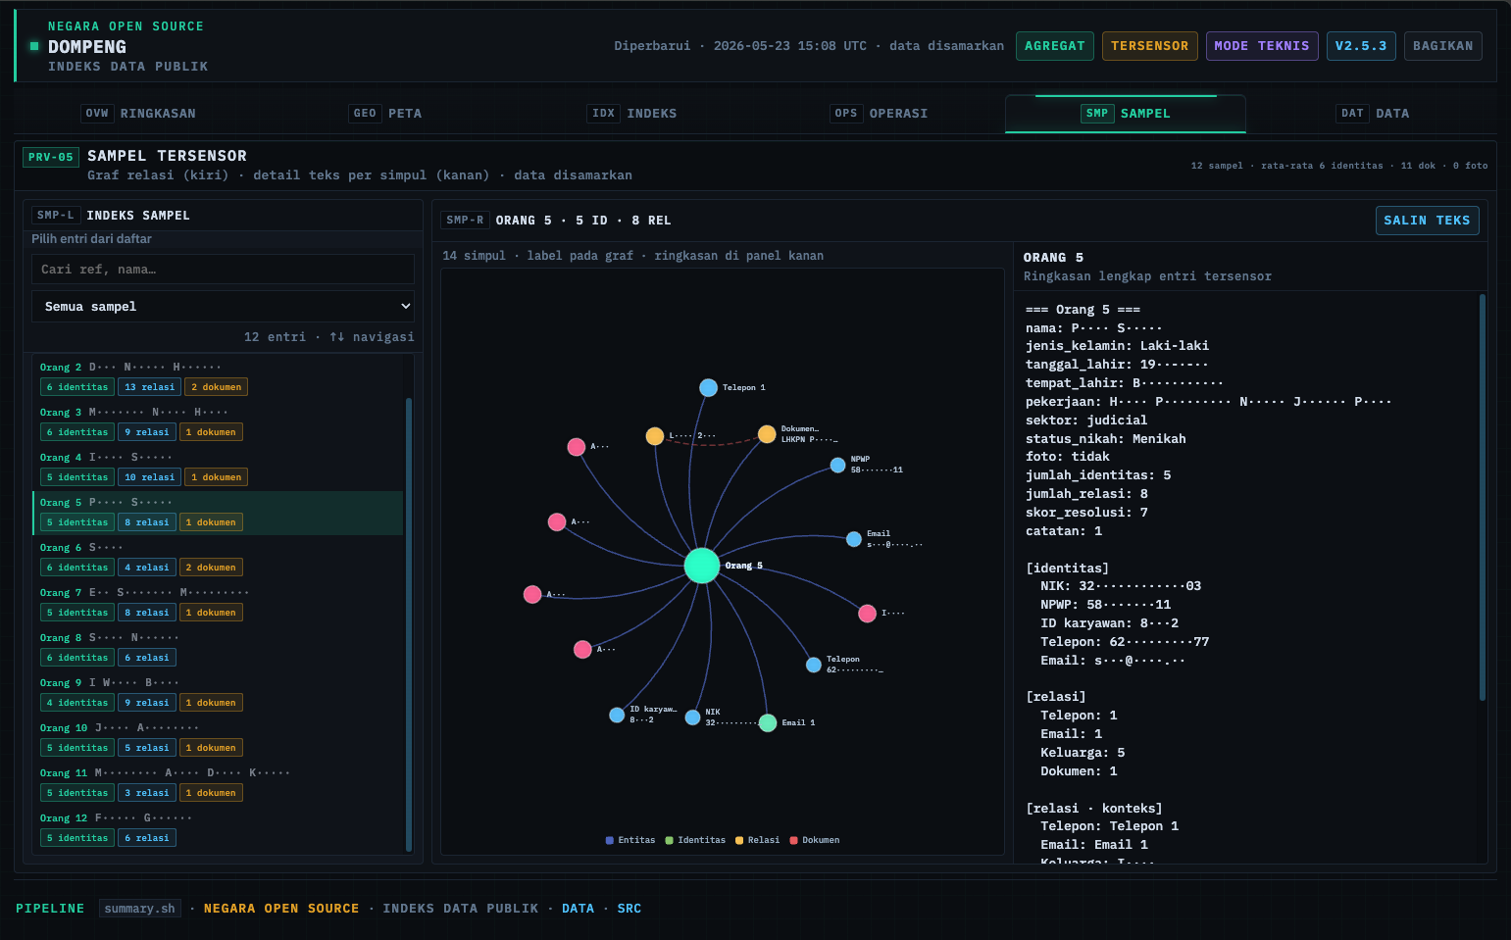Click the Identitas legend swatch
Screen dimensions: 1511x940
click(670, 840)
